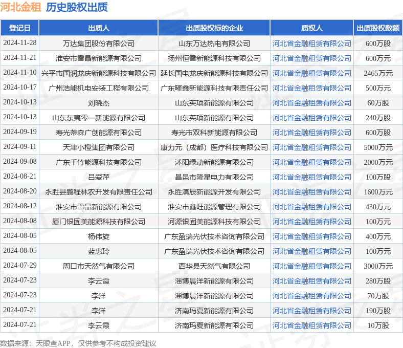Select 广东曜鑫新能源科技有限责任公司 cell
Image resolution: width=403 pixels, height=348 pixels.
coord(214,88)
